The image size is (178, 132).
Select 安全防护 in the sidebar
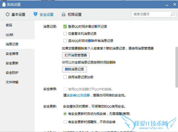[17, 73]
